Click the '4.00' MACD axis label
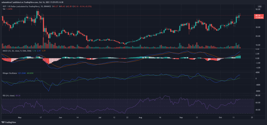 pyautogui.click(x=257, y=49)
